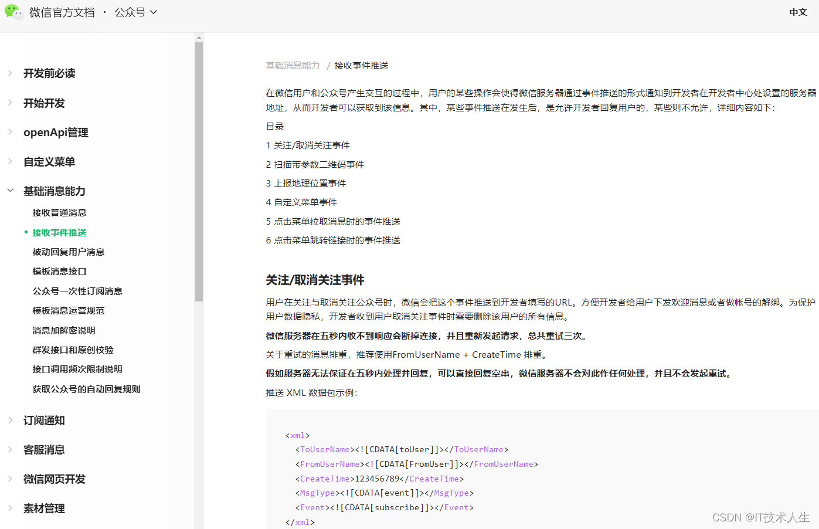Click the 目录 label
This screenshot has height=529, width=819.
coord(275,127)
